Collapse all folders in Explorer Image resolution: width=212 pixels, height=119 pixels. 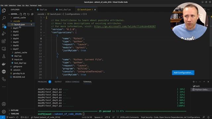point(32,14)
